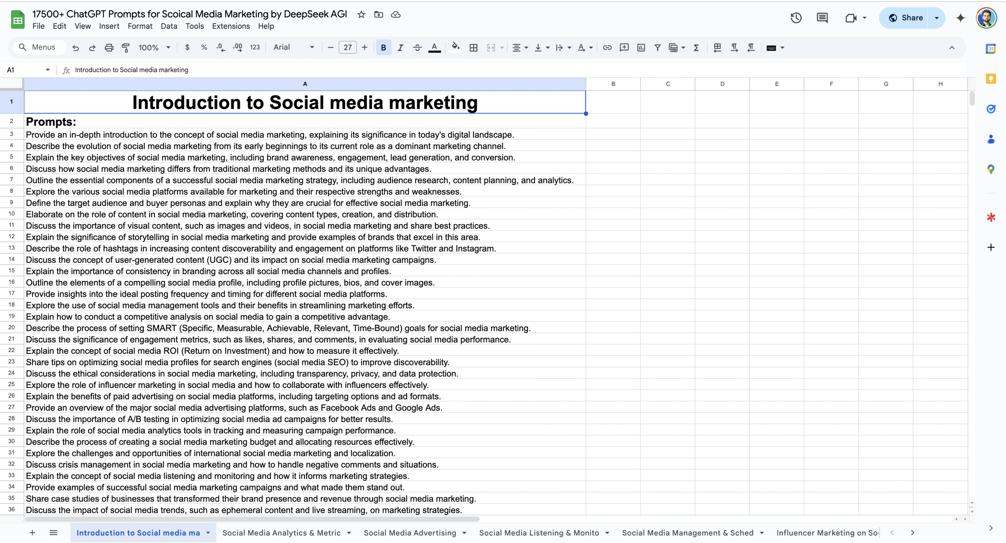Open the Format menu

click(140, 26)
